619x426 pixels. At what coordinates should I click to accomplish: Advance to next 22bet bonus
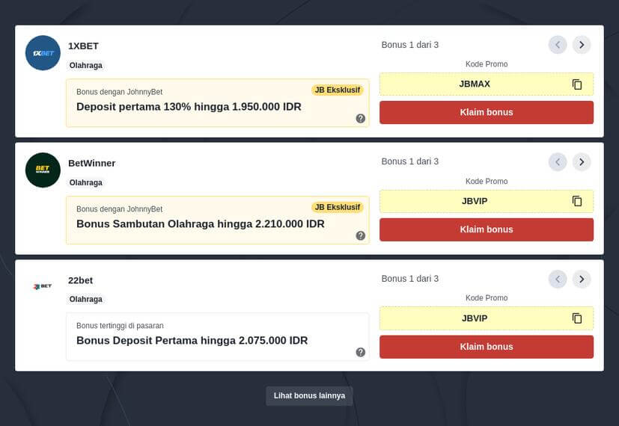pyautogui.click(x=582, y=280)
